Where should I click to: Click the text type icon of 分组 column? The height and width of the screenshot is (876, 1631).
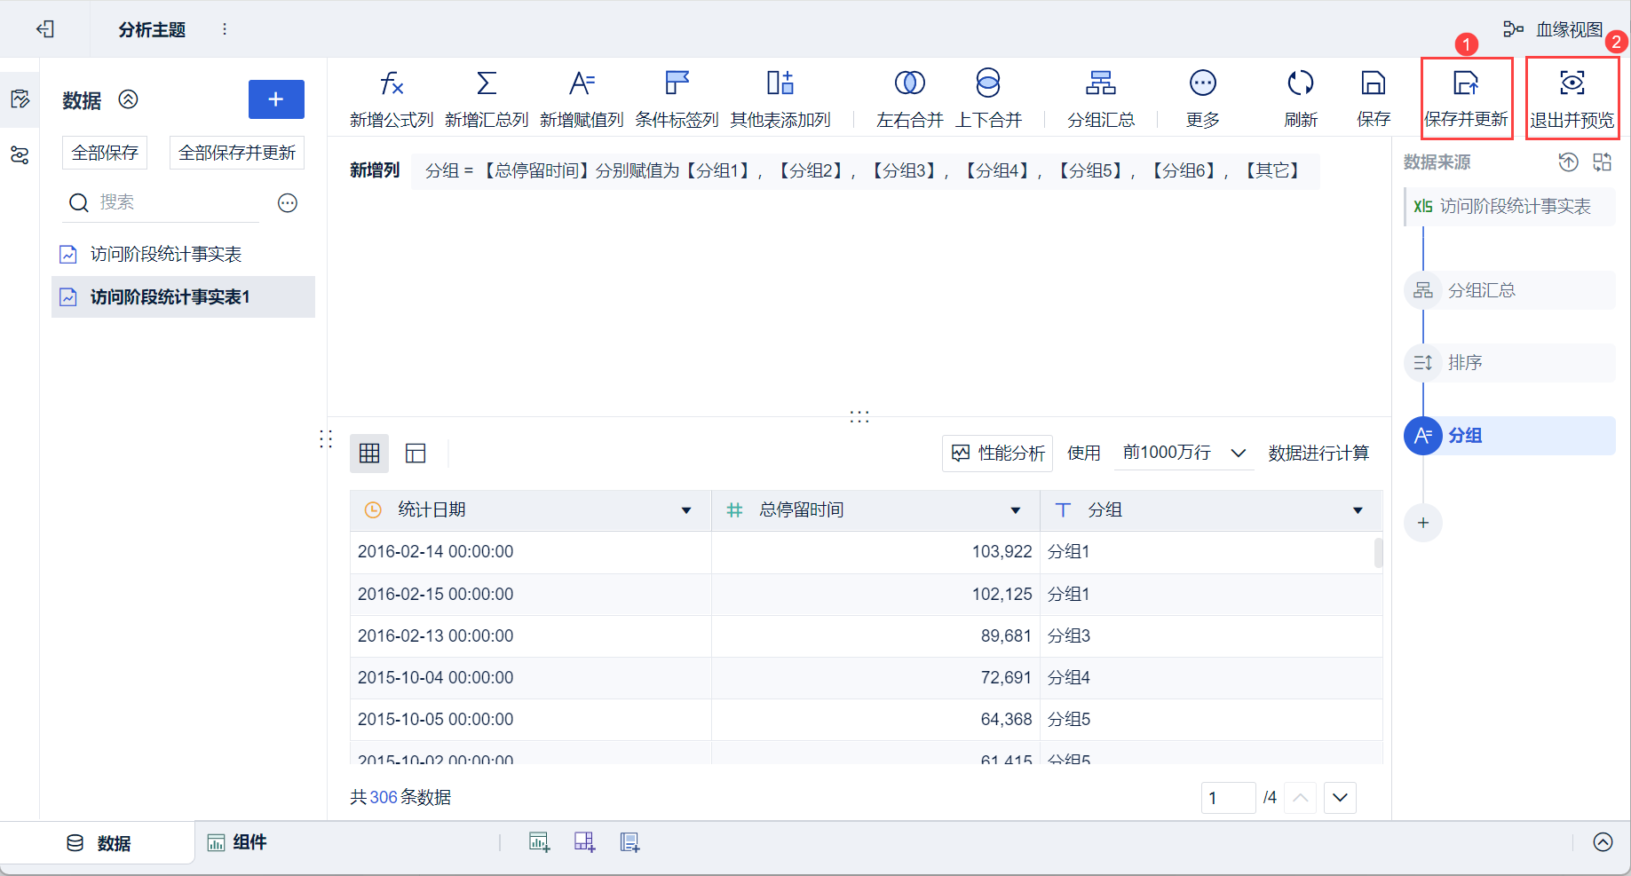pos(1063,510)
